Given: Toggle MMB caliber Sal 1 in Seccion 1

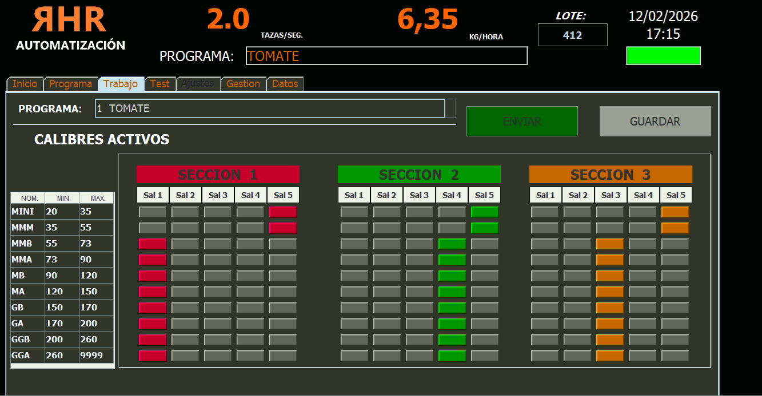Looking at the screenshot, I should pyautogui.click(x=153, y=244).
